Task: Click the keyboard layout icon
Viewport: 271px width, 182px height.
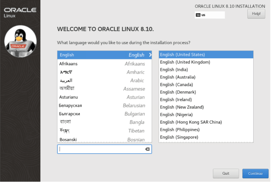Action: pos(198,15)
